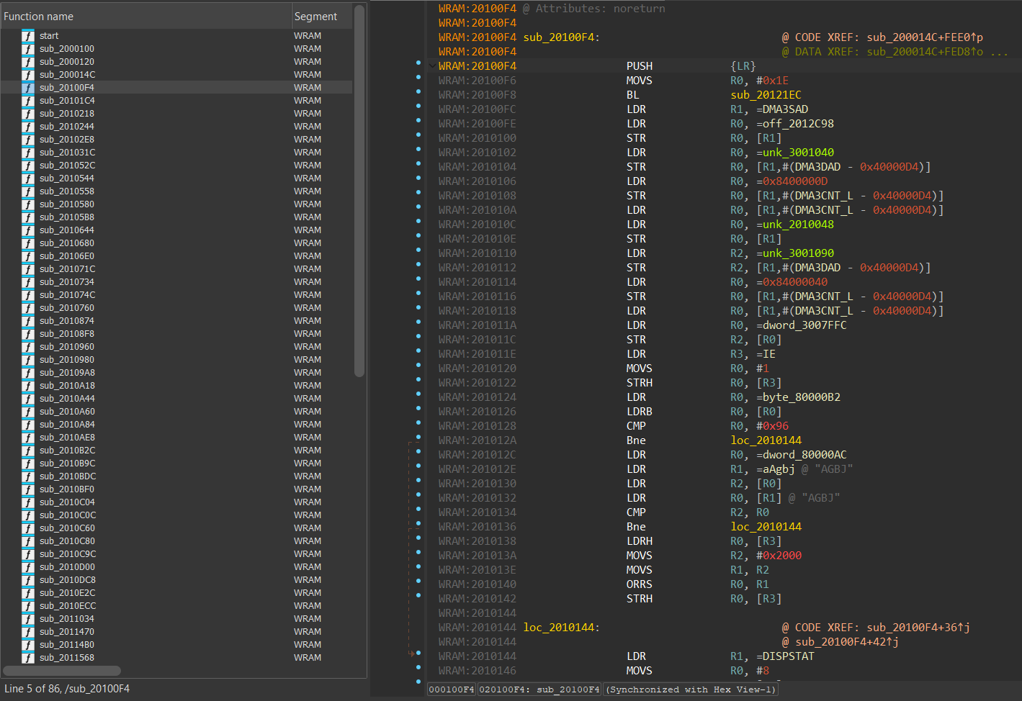This screenshot has height=701, width=1022.
Task: Click function icon beside sub_2010244
Action: tap(28, 127)
